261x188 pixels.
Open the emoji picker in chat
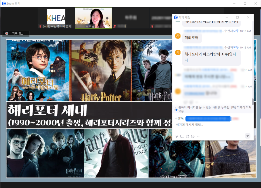point(193,136)
